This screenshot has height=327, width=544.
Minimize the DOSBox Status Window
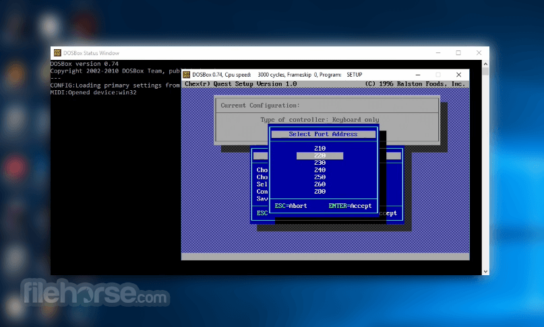(438, 52)
